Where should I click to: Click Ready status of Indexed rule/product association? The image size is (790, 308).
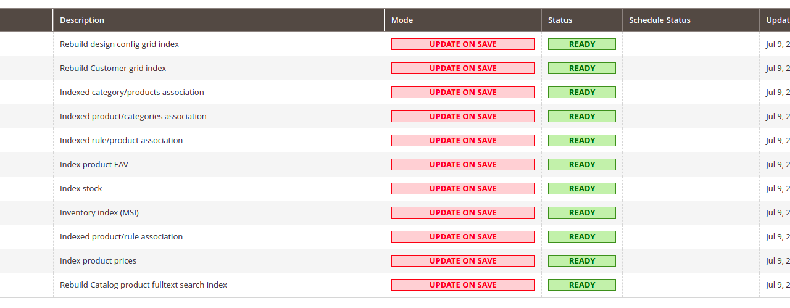coord(582,141)
